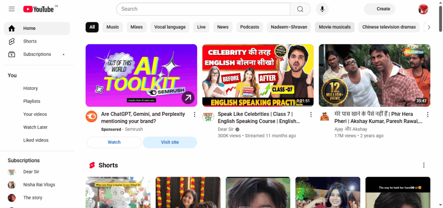Click Semrush sponsor name text
This screenshot has height=208, width=443.
(134, 129)
